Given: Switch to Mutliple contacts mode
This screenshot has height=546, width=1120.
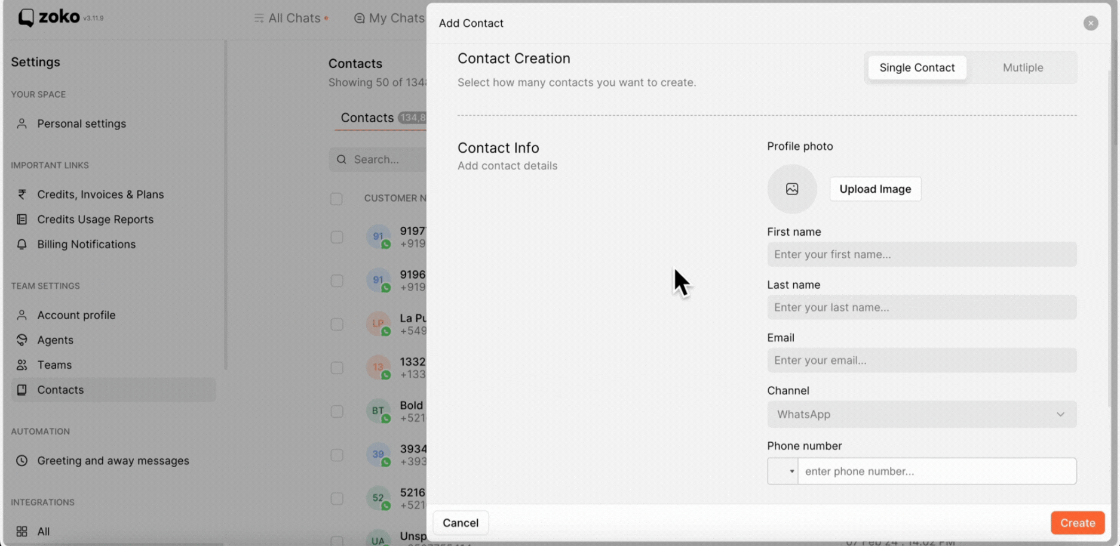Looking at the screenshot, I should coord(1023,67).
